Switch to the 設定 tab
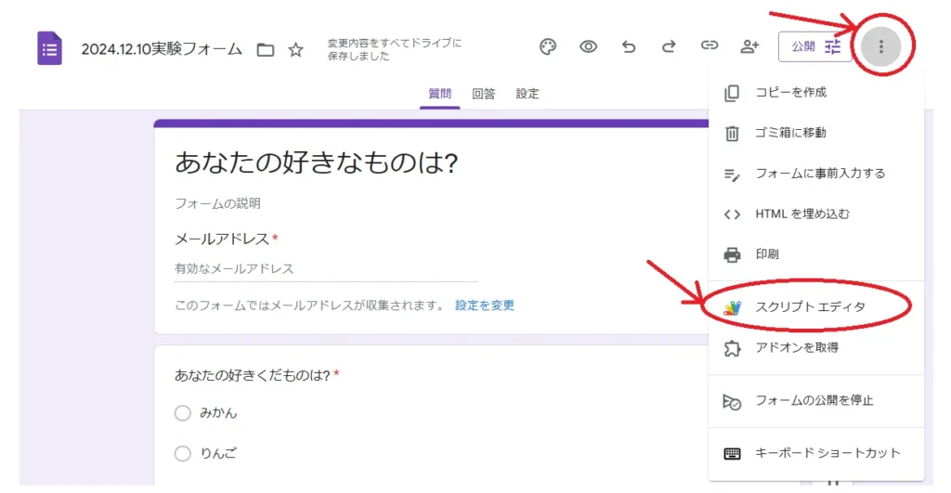951x493 pixels. 527,94
